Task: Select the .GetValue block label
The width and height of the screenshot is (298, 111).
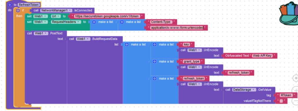Action: 264,90
